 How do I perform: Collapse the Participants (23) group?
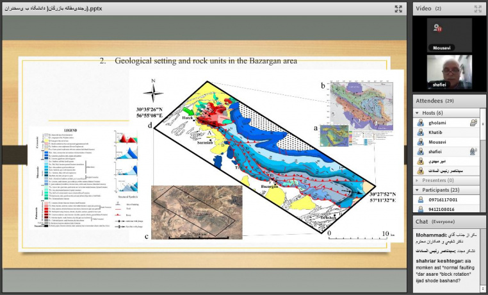point(418,190)
